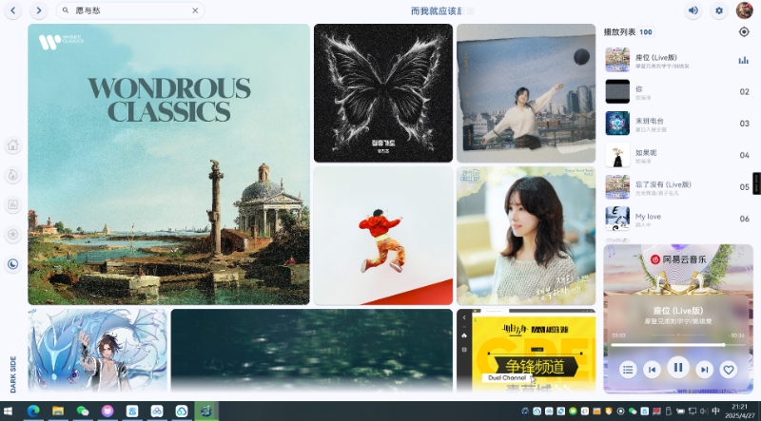Click the dark side tab at right edge

coord(756,183)
